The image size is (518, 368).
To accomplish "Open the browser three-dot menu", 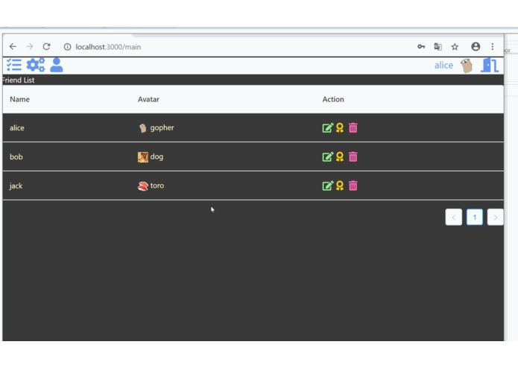I will tap(493, 46).
